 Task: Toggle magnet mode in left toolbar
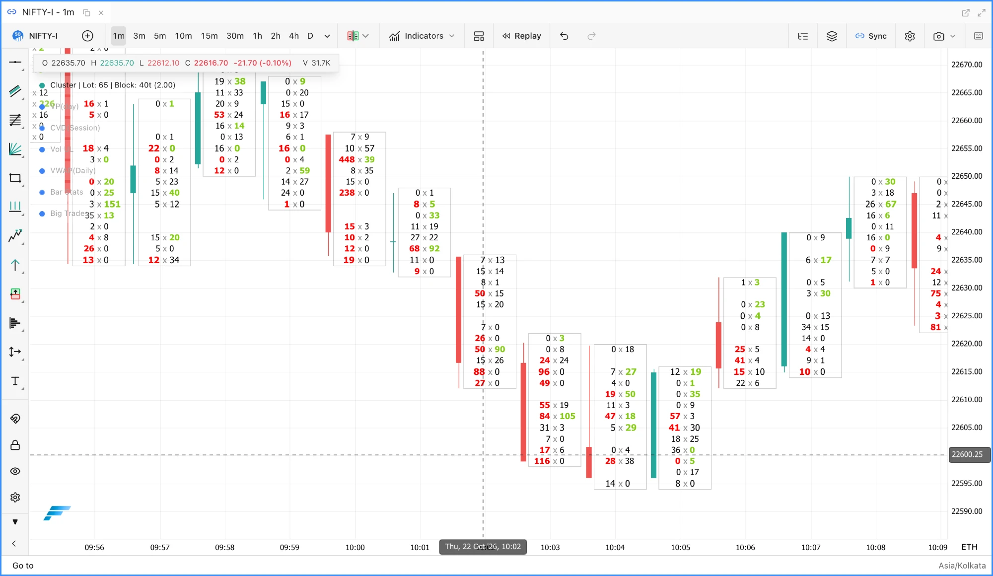coord(15,419)
